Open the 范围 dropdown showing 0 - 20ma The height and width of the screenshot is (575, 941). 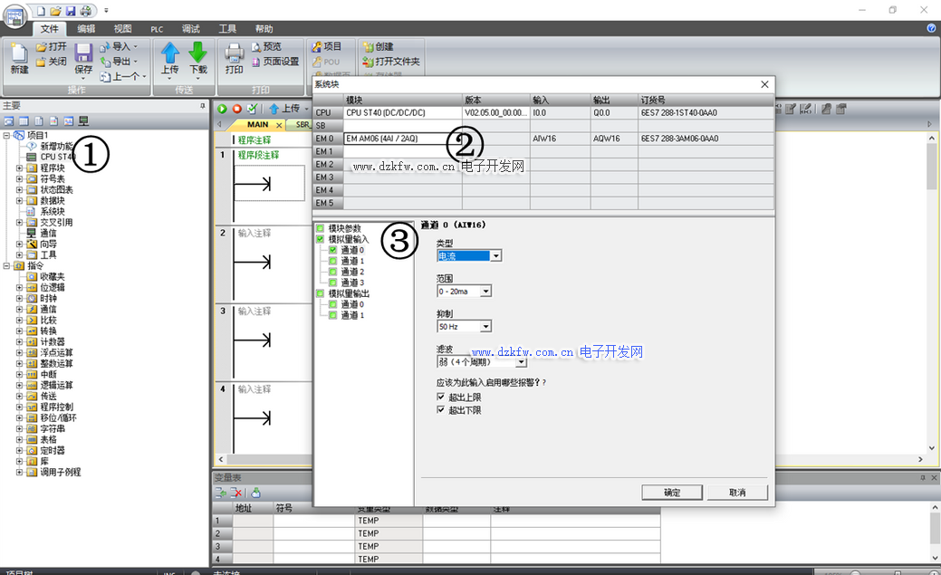click(x=486, y=292)
